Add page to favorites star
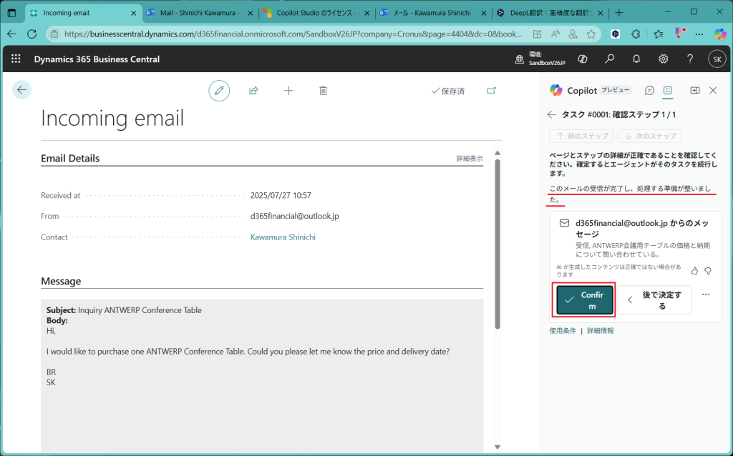This screenshot has width=733, height=456. pos(591,34)
